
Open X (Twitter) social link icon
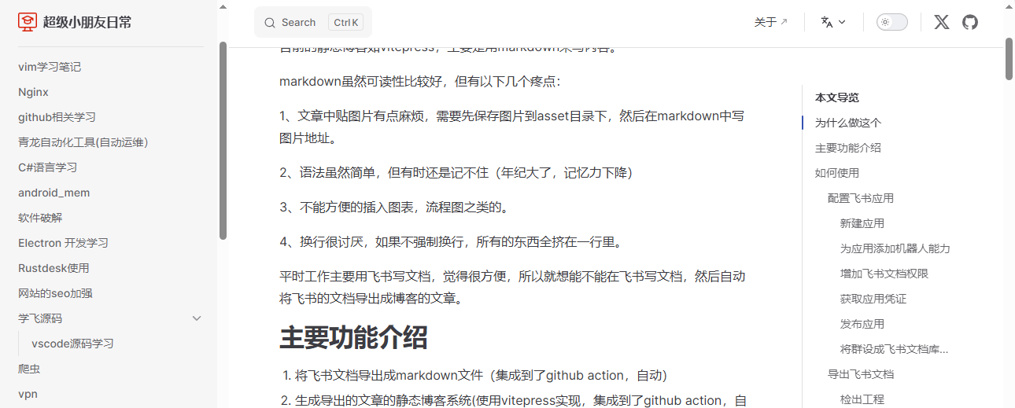[x=941, y=22]
